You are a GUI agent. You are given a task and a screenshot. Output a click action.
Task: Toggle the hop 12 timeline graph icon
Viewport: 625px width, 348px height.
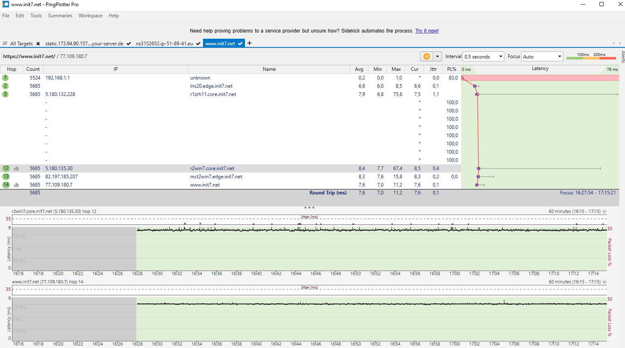point(16,168)
